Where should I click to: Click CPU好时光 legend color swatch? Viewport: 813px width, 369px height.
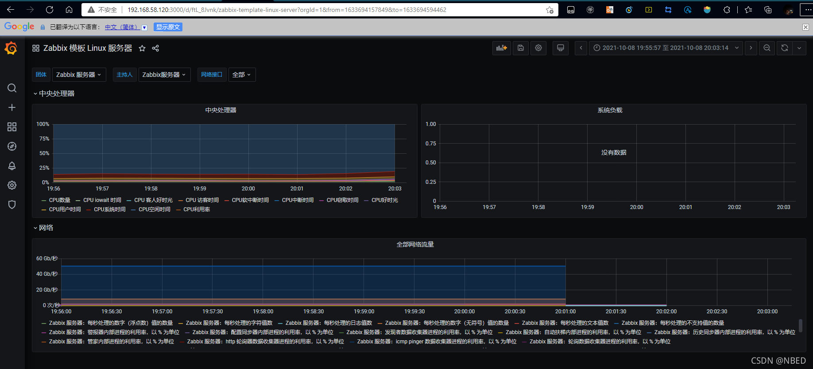(x=366, y=201)
